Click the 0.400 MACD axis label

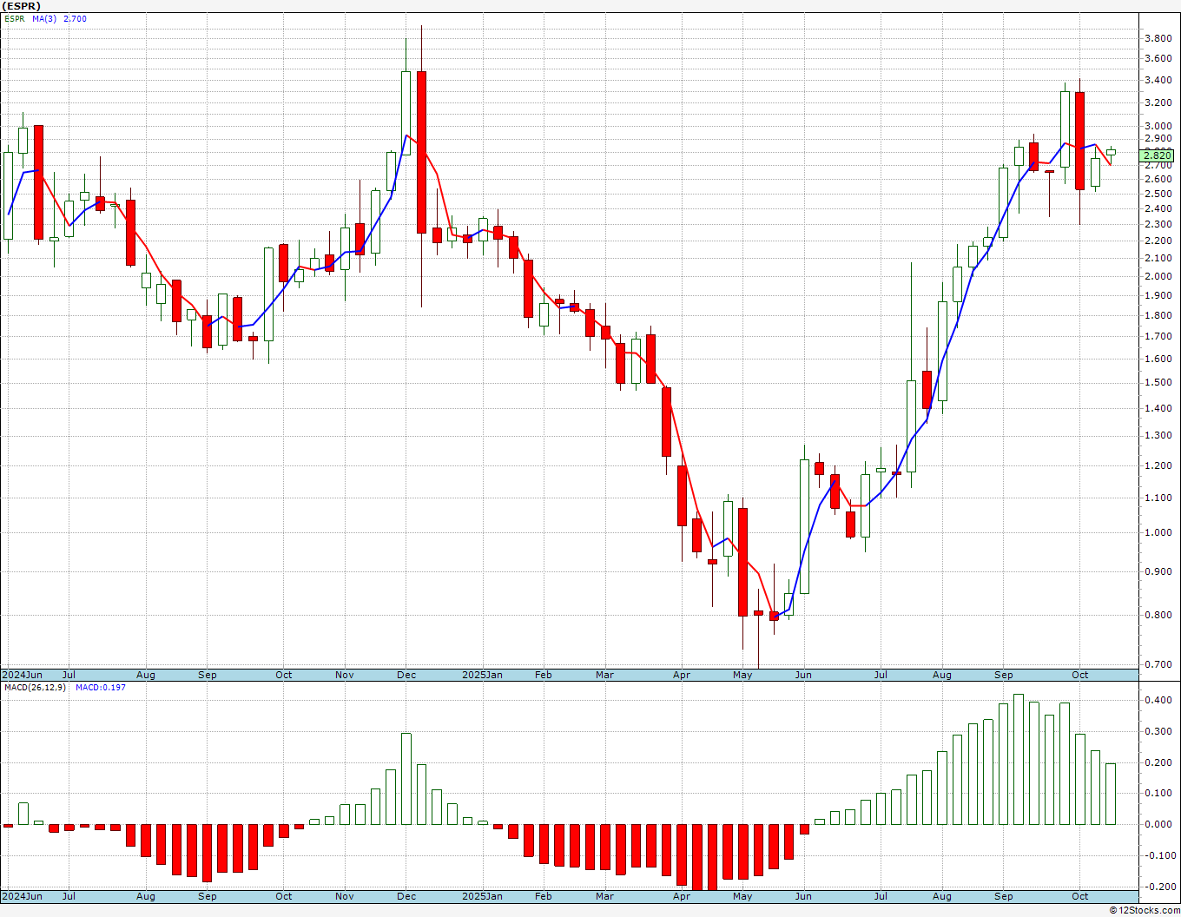tap(1158, 700)
